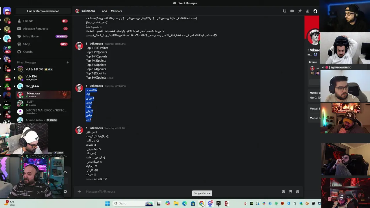Open server with 794 notification badge
The image size is (370, 208).
pos(7,77)
